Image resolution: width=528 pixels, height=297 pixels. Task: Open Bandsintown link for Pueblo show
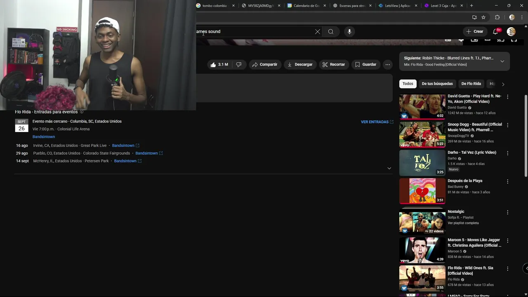(149, 153)
